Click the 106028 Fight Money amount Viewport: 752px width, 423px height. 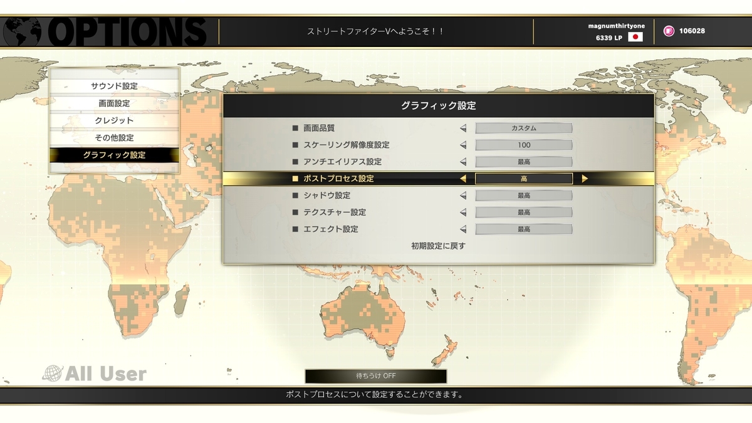[692, 31]
